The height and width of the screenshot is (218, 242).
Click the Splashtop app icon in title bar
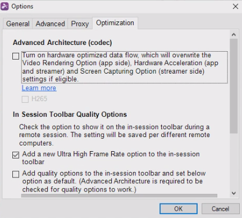pos(4,6)
